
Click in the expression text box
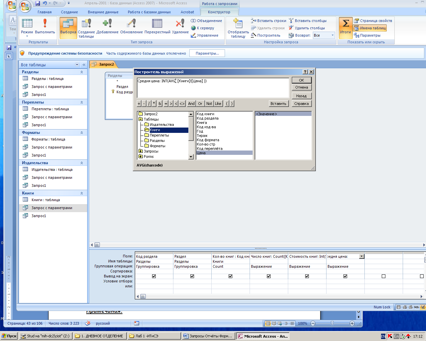(x=213, y=88)
